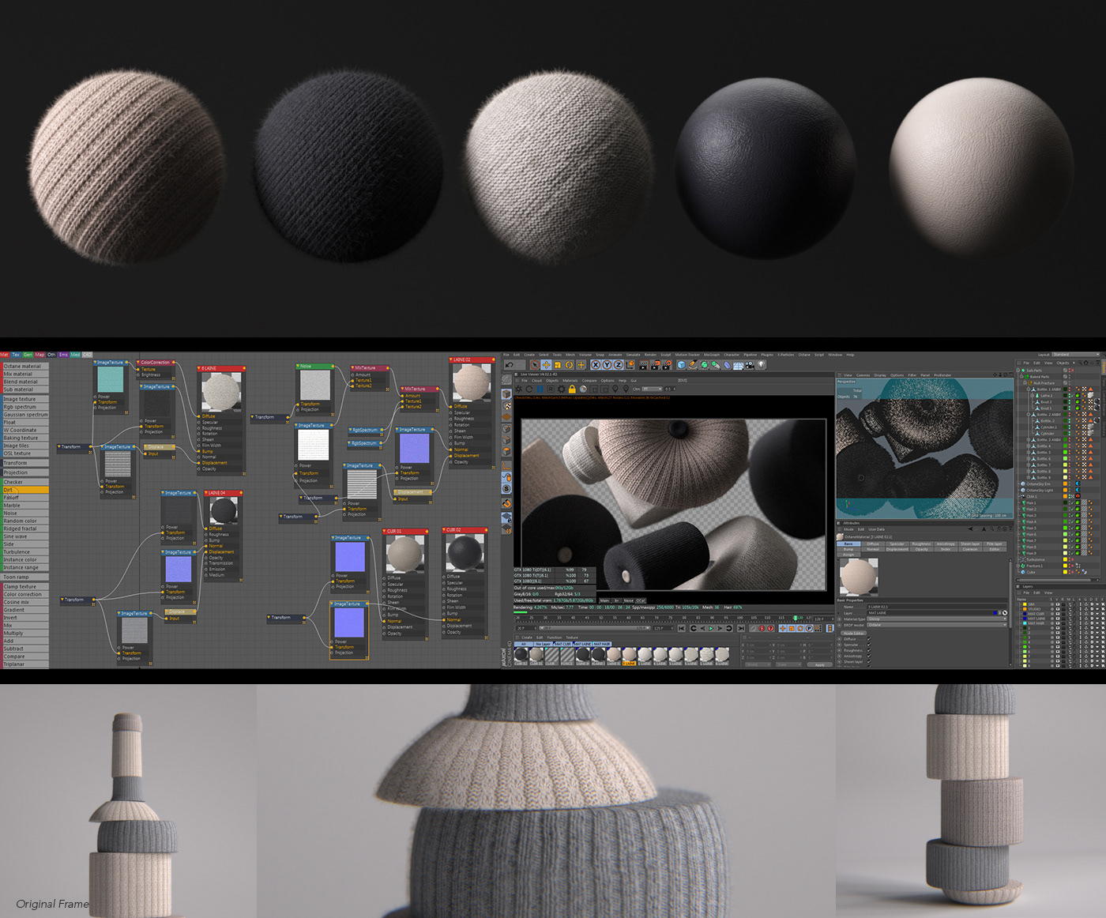This screenshot has width=1106, height=918.
Task: Toggle X axis lock
Action: tap(596, 365)
